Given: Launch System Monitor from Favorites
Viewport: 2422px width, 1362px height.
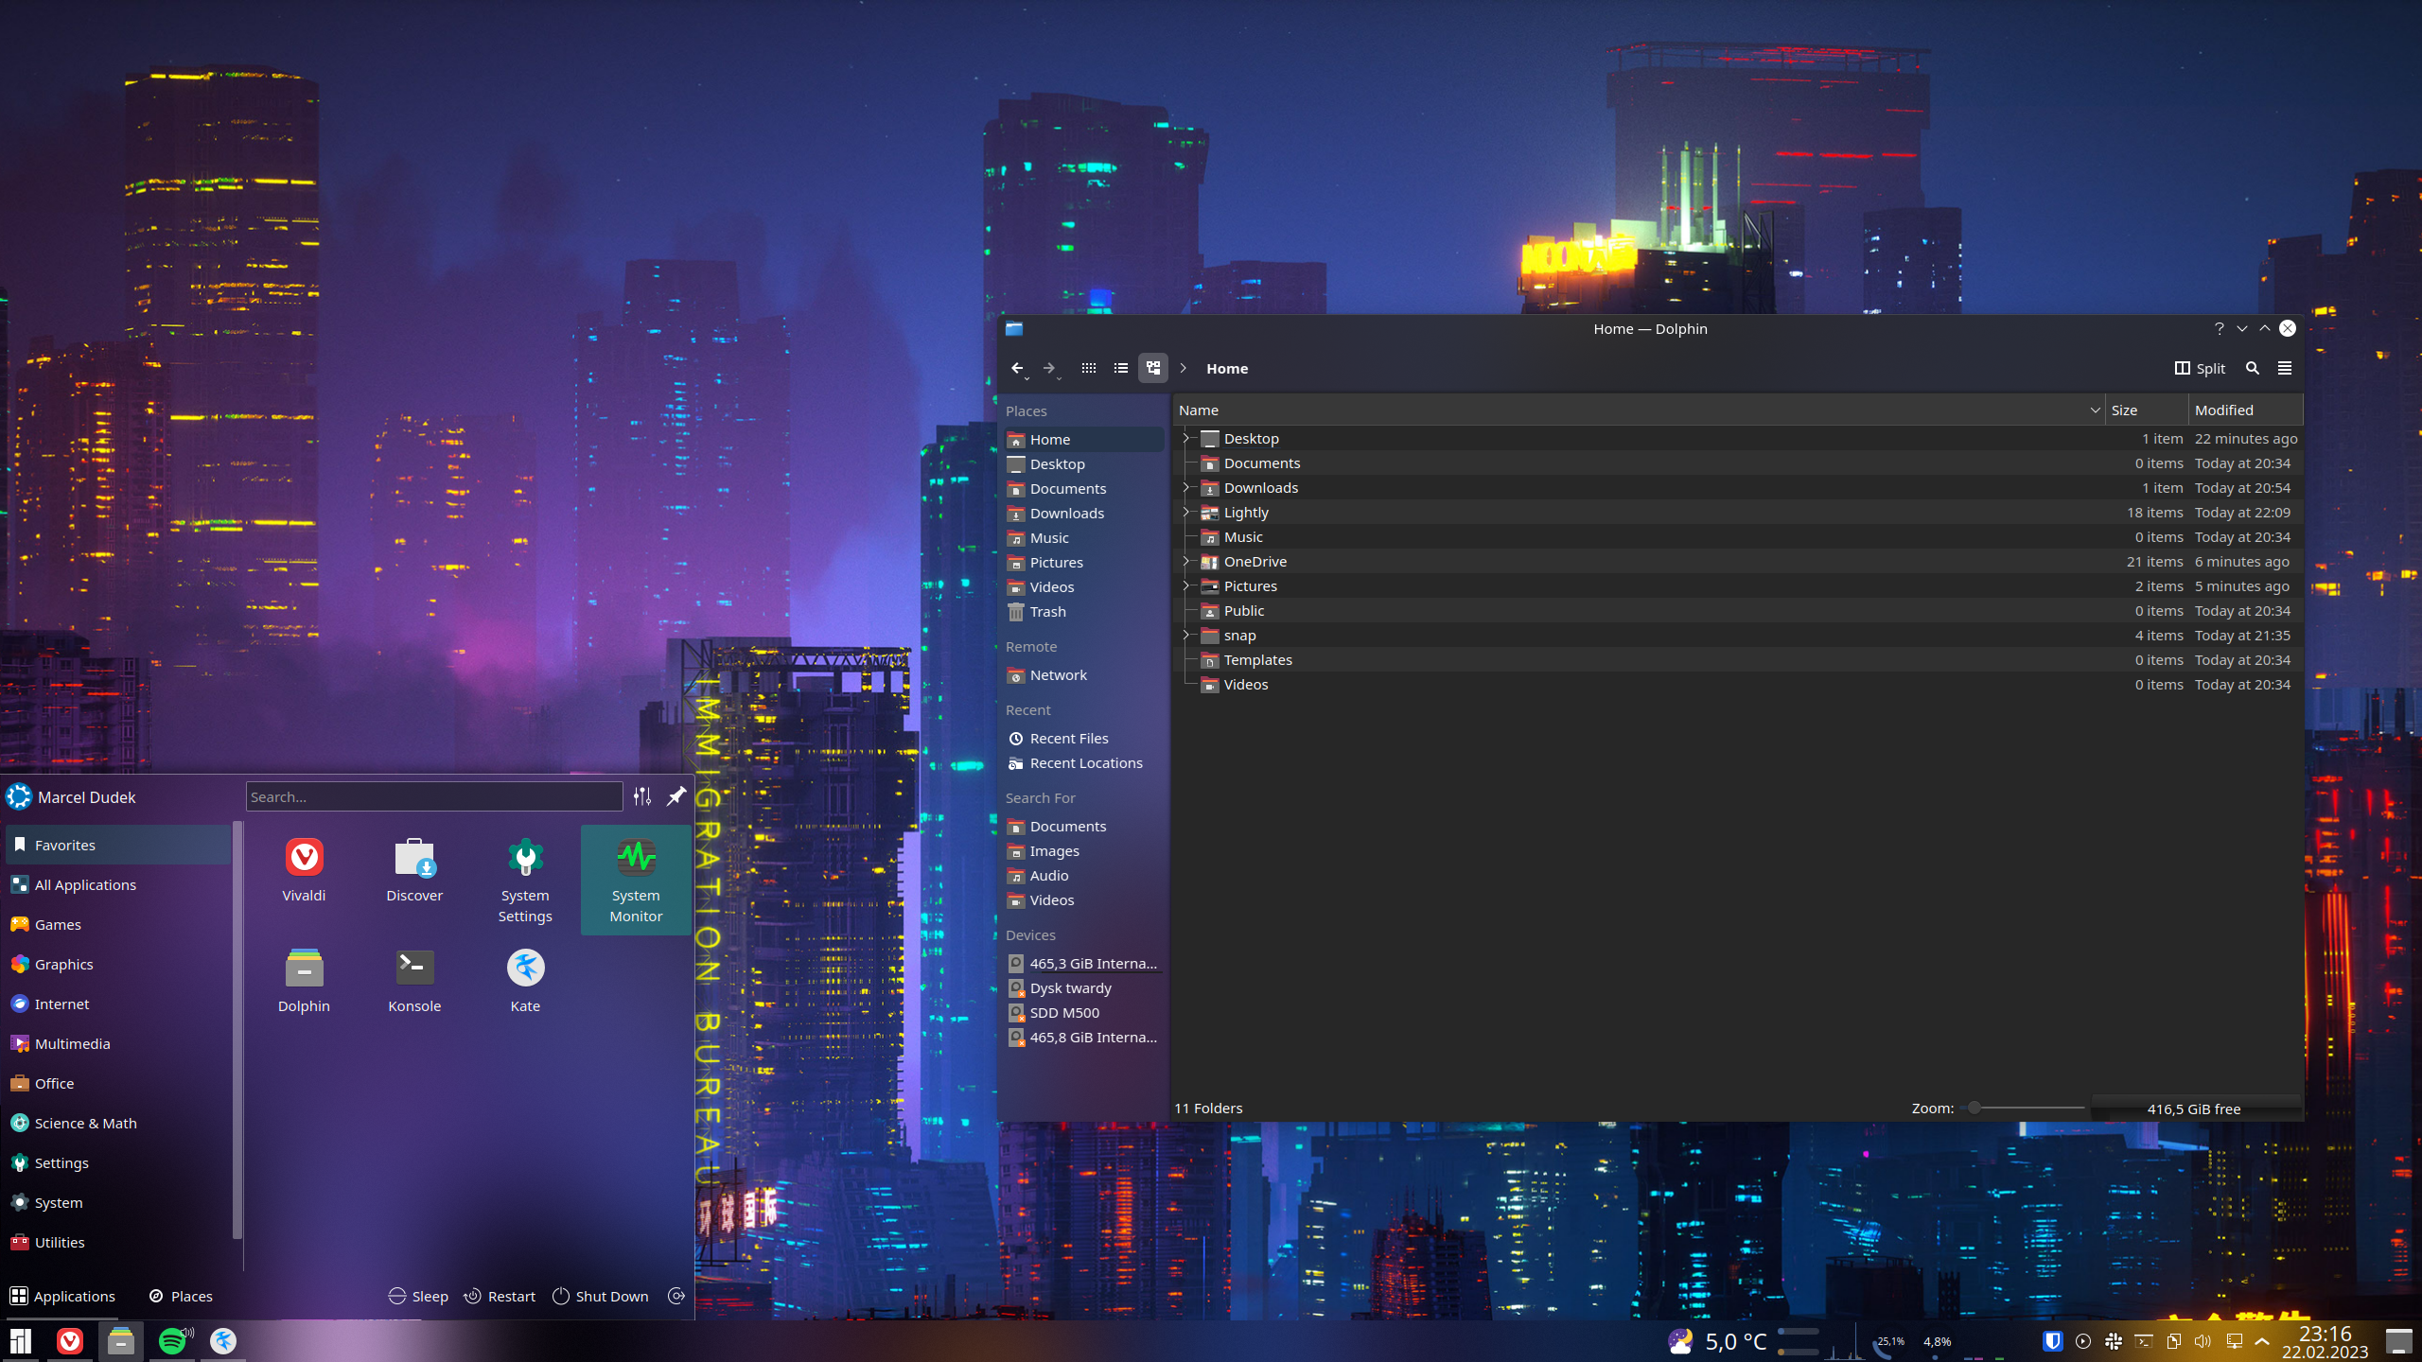Looking at the screenshot, I should [636, 881].
